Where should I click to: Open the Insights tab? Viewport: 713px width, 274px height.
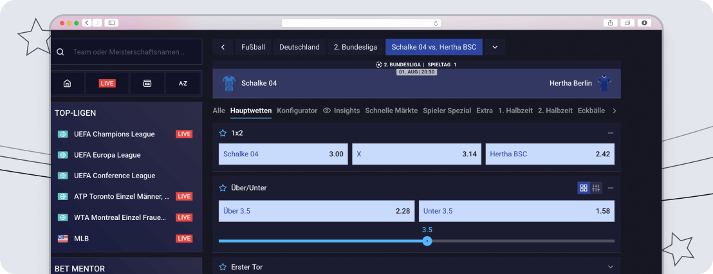click(x=341, y=111)
